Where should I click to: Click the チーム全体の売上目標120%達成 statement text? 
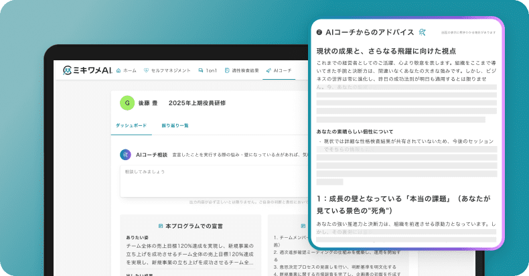pyautogui.click(x=190, y=254)
